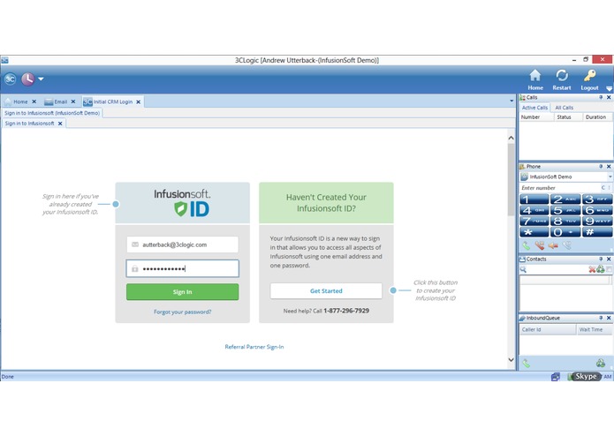Click the password input field
The width and height of the screenshot is (614, 436).
click(183, 268)
